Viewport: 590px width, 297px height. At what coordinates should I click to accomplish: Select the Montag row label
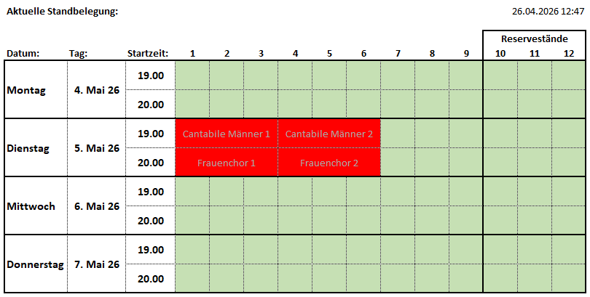[x=26, y=90]
